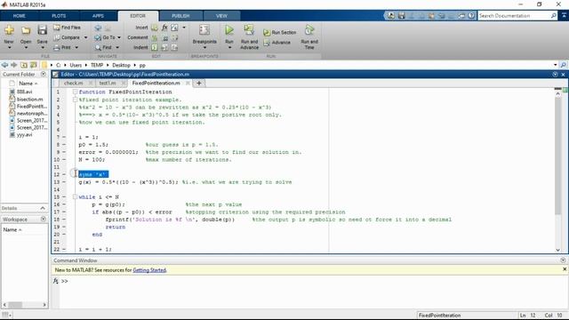The width and height of the screenshot is (569, 320).
Task: Expand the Run dropdown arrow
Action: (229, 47)
